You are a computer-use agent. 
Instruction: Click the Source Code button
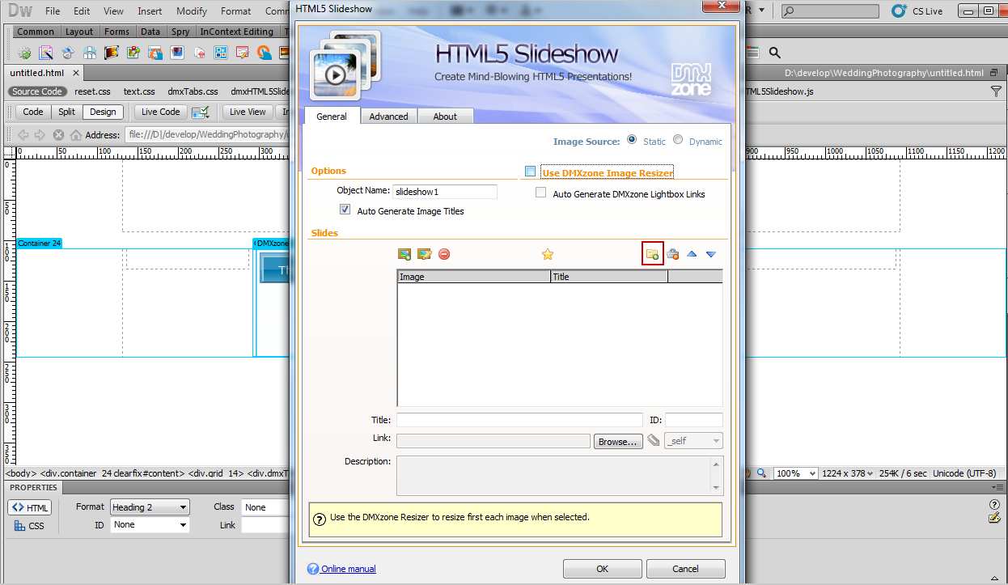37,91
